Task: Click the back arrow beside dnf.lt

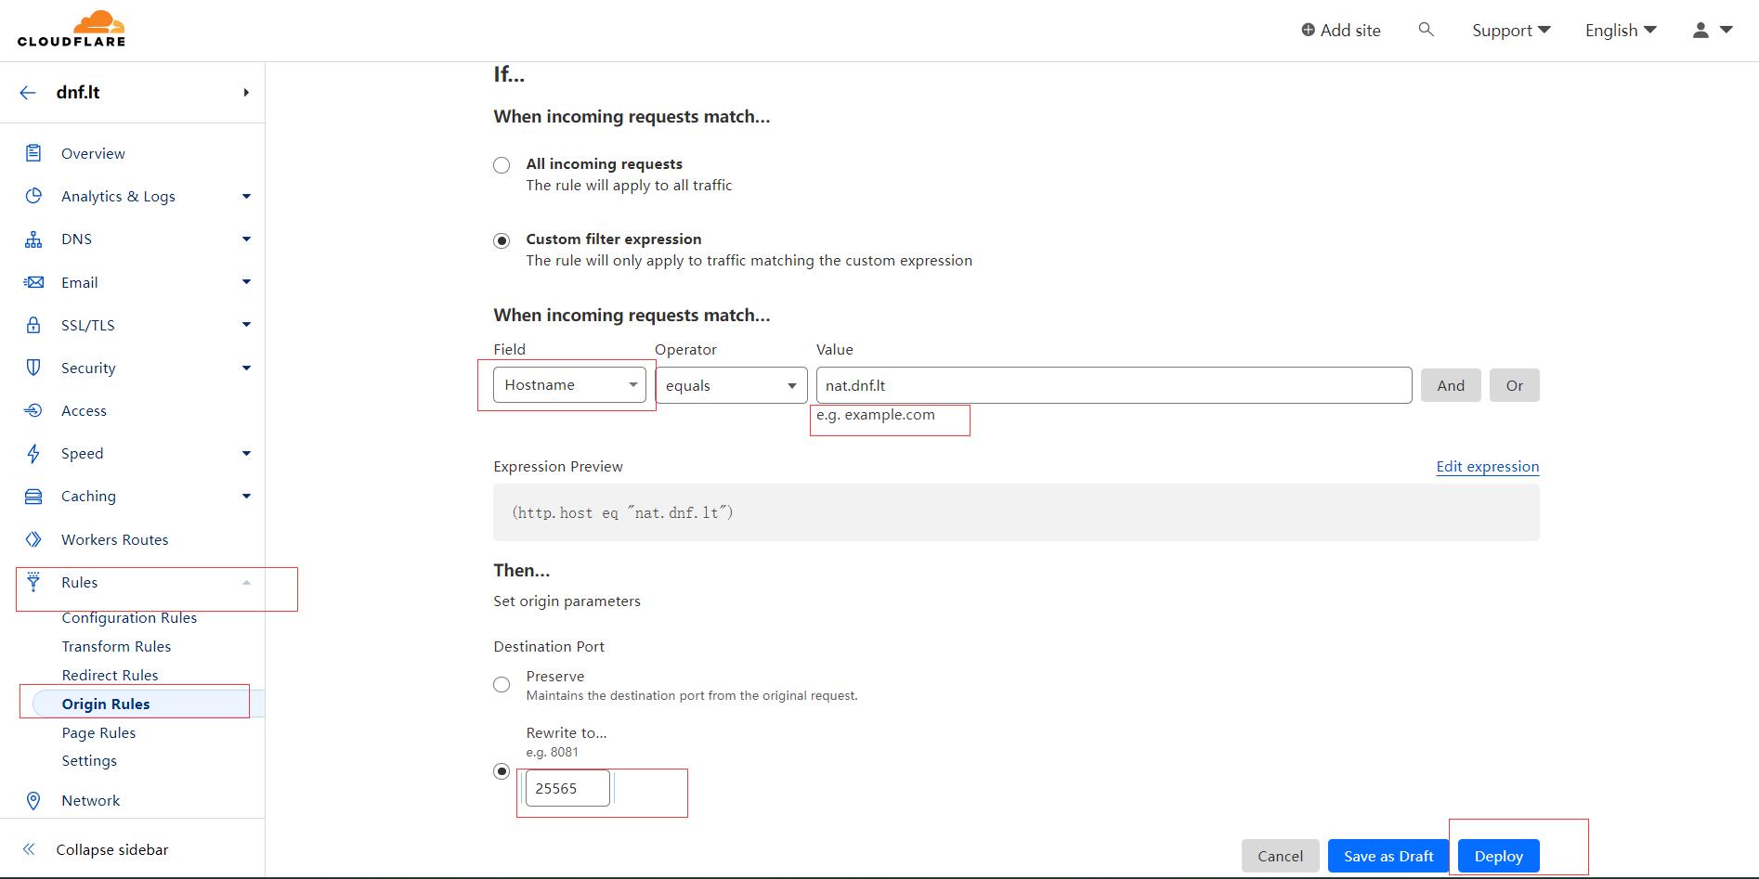Action: tap(28, 93)
